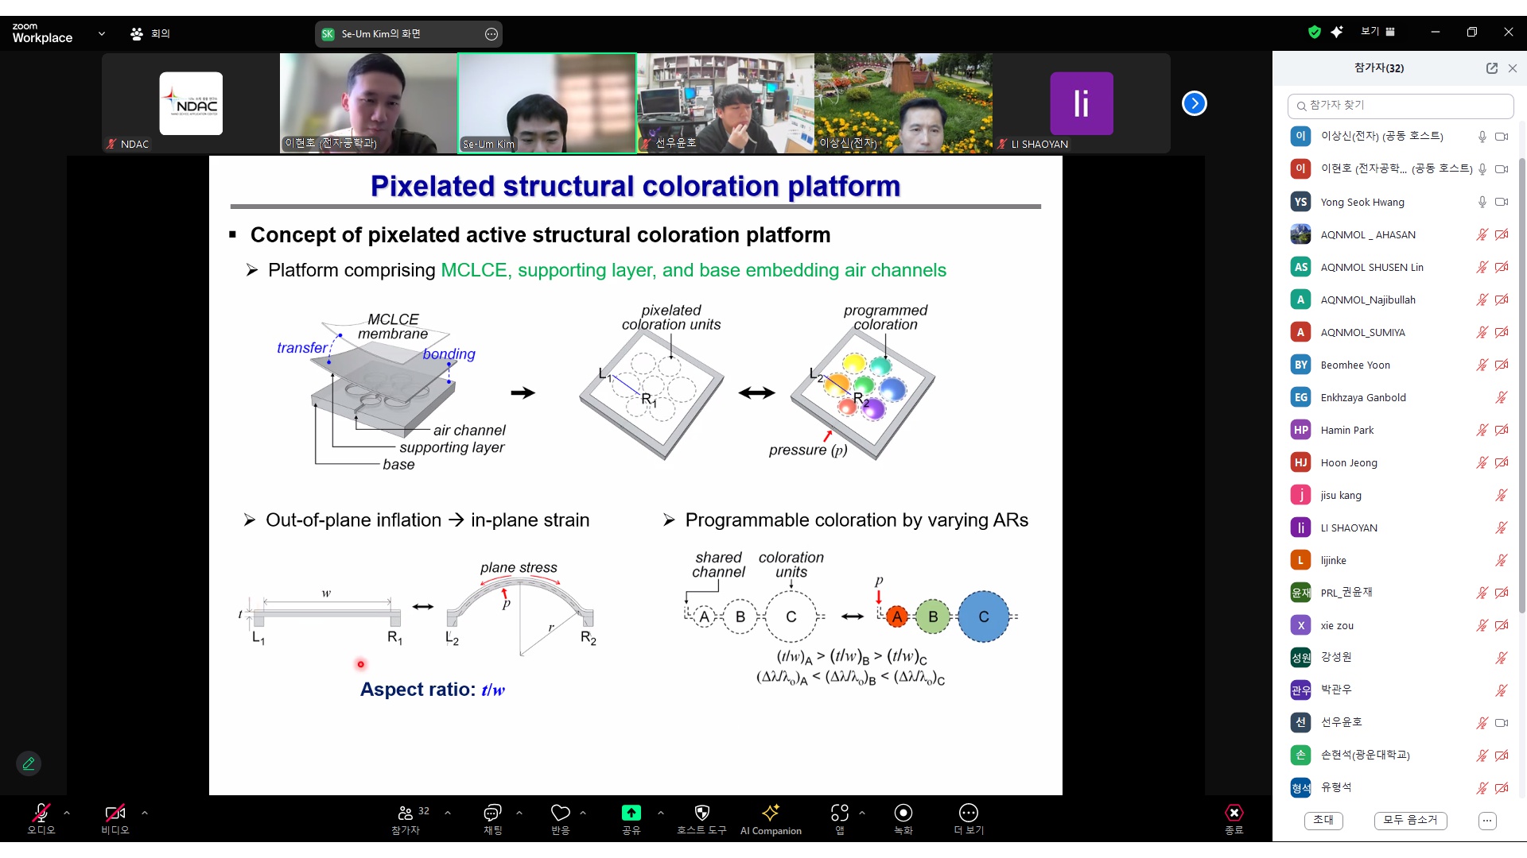Focus the participant search field
This screenshot has width=1527, height=858.
1400,105
